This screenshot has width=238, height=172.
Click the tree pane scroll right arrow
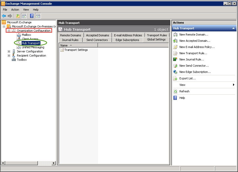point(54,163)
